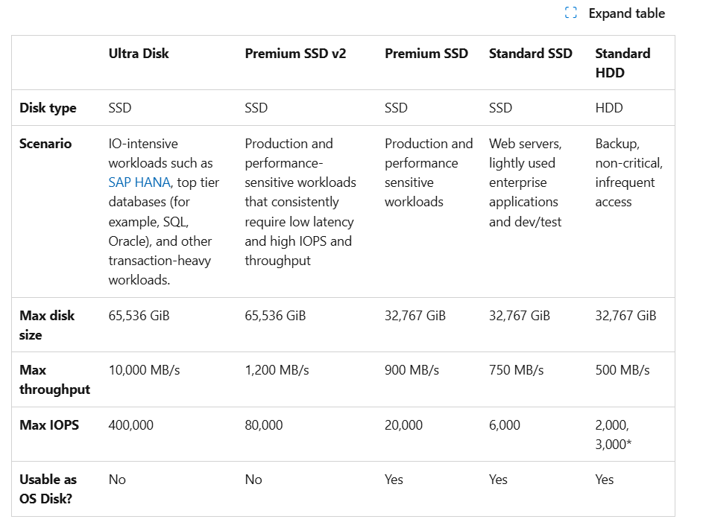This screenshot has width=703, height=525.
Task: Click the Ultra Disk column header
Action: [x=139, y=54]
